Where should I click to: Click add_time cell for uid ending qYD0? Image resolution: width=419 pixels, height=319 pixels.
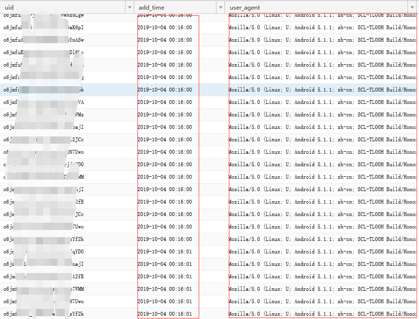(165, 251)
